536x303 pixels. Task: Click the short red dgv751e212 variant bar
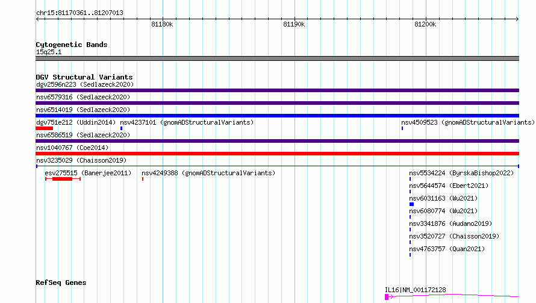tap(44, 128)
